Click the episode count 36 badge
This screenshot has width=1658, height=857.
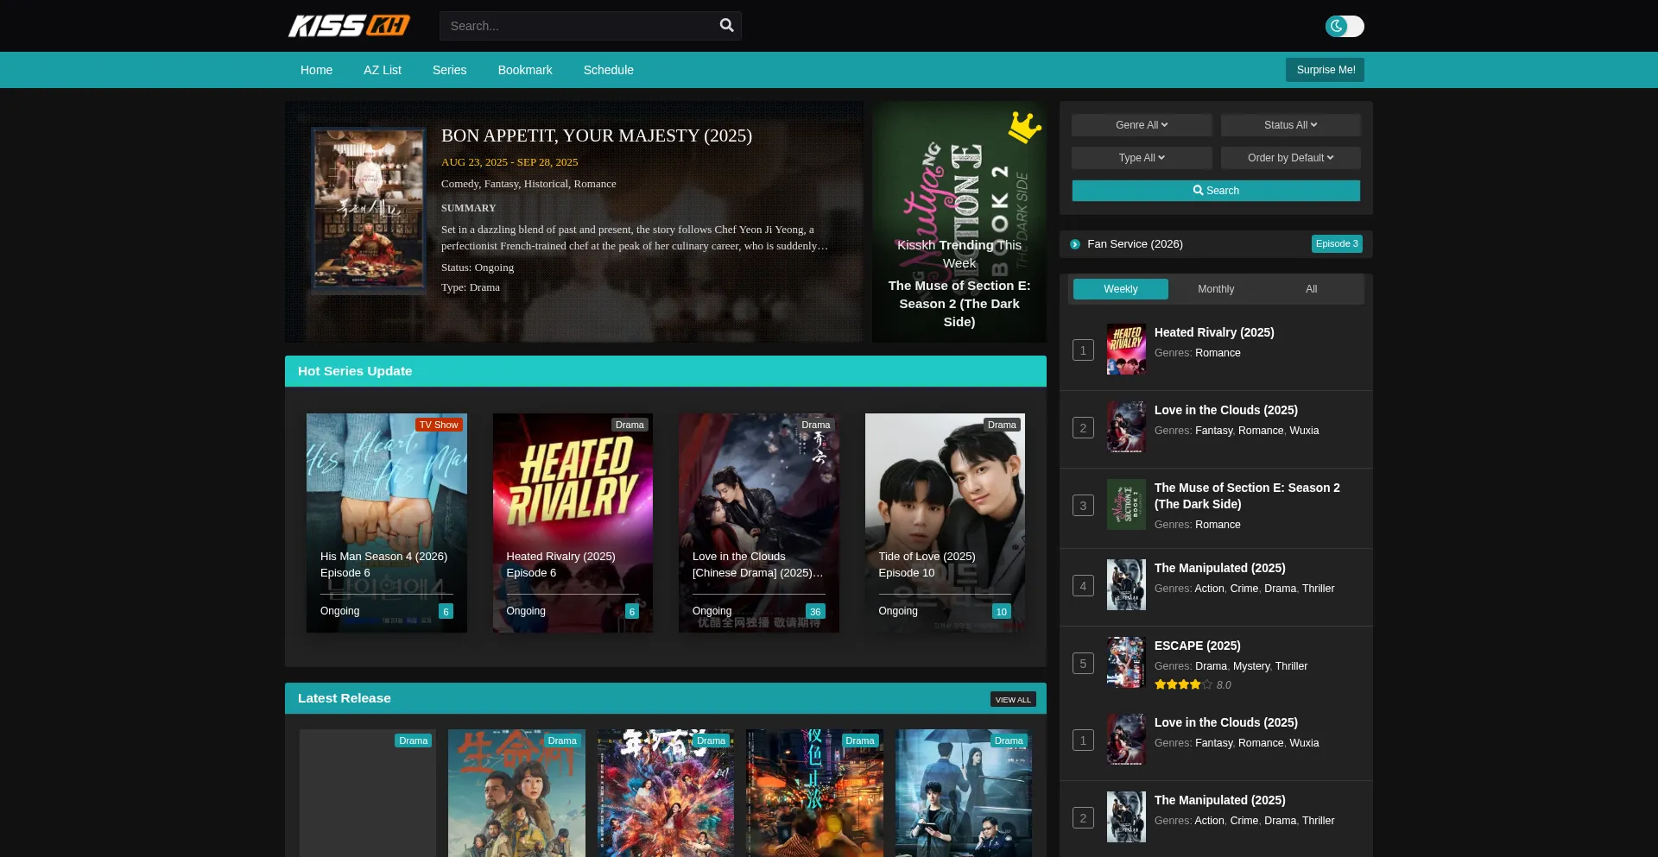tap(815, 612)
